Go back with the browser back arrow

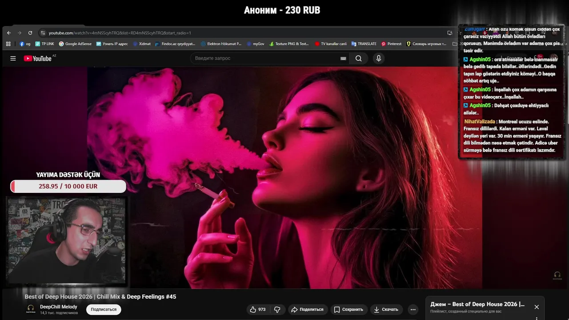[x=9, y=33]
